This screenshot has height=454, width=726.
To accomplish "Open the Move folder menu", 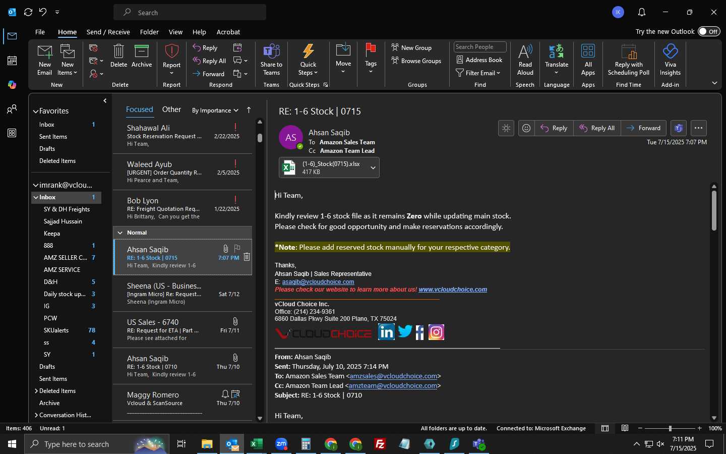I will click(x=343, y=59).
